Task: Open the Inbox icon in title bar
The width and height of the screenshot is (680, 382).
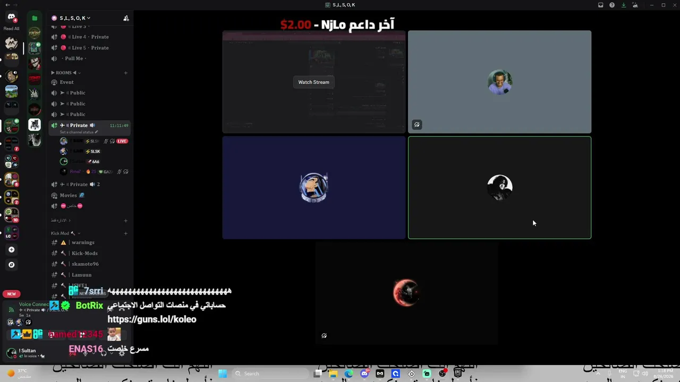Action: coord(601,5)
